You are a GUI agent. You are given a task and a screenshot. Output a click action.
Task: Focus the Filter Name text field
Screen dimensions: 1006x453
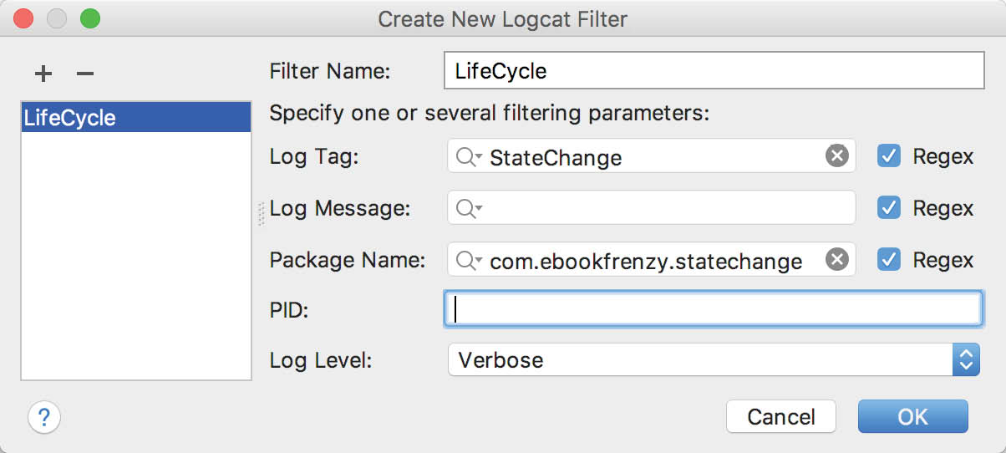pos(714,70)
